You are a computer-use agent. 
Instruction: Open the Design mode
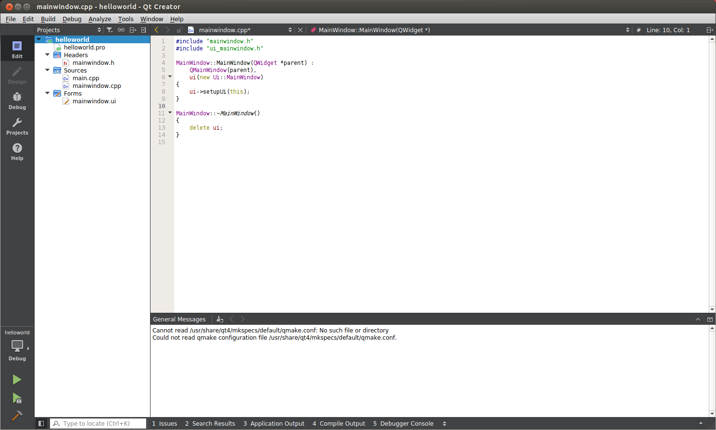coord(17,75)
